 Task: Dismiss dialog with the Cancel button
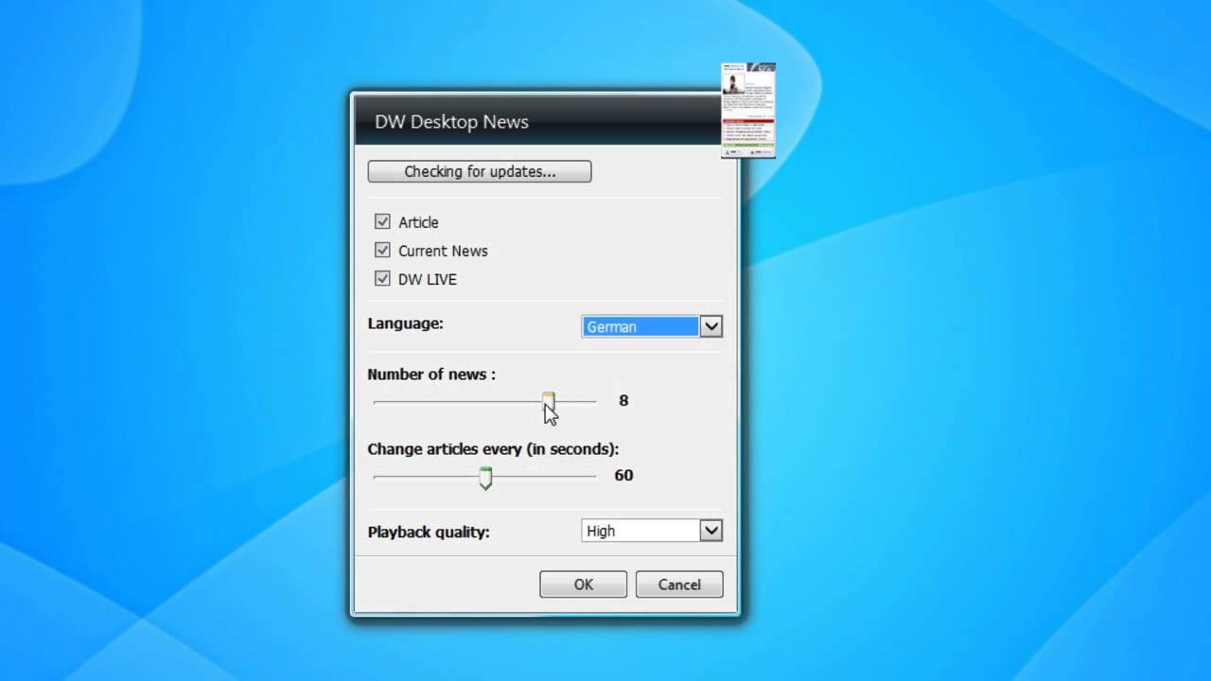[679, 585]
